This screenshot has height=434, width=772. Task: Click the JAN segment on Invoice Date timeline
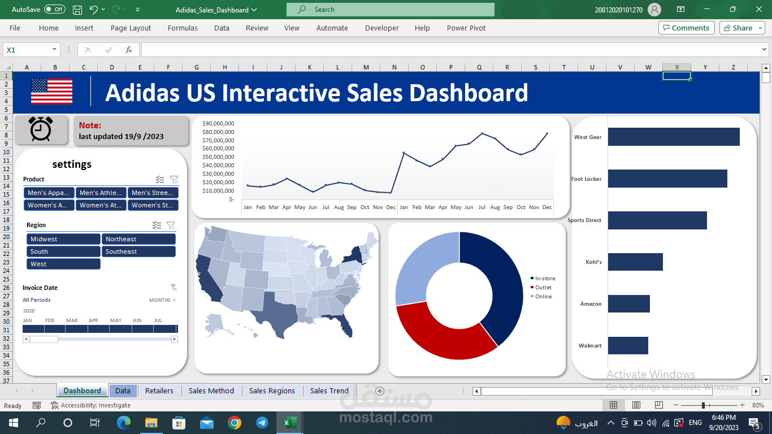point(33,329)
